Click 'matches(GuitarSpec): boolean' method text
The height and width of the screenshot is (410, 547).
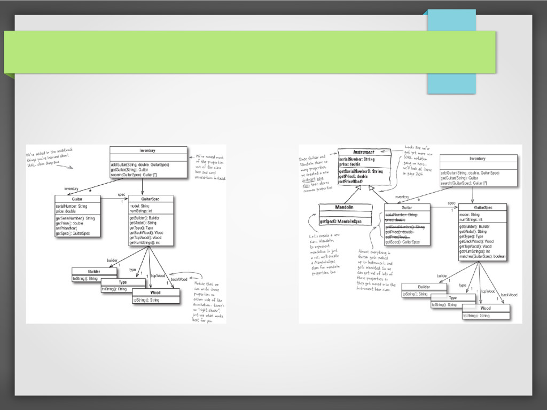482,256
